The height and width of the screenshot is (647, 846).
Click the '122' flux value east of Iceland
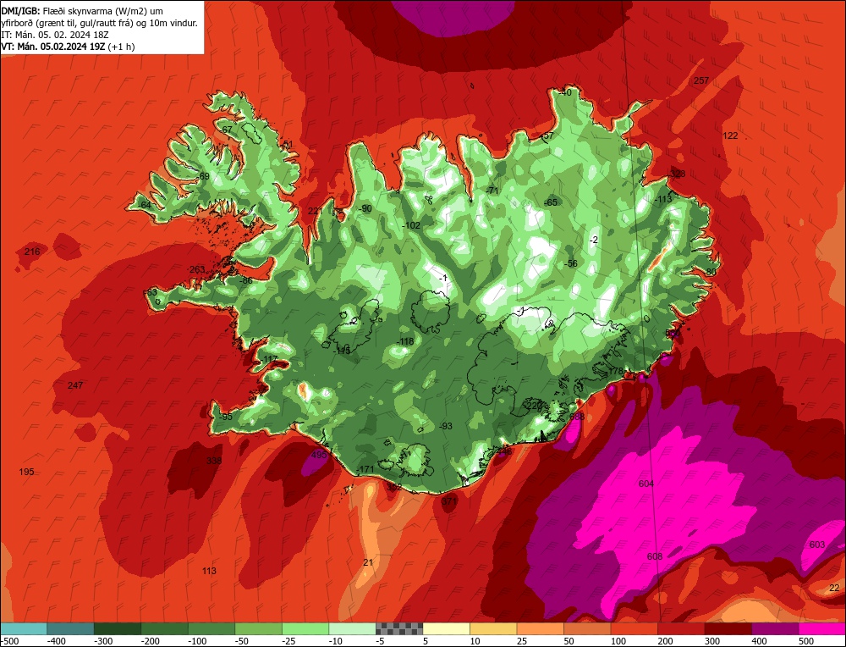(730, 135)
